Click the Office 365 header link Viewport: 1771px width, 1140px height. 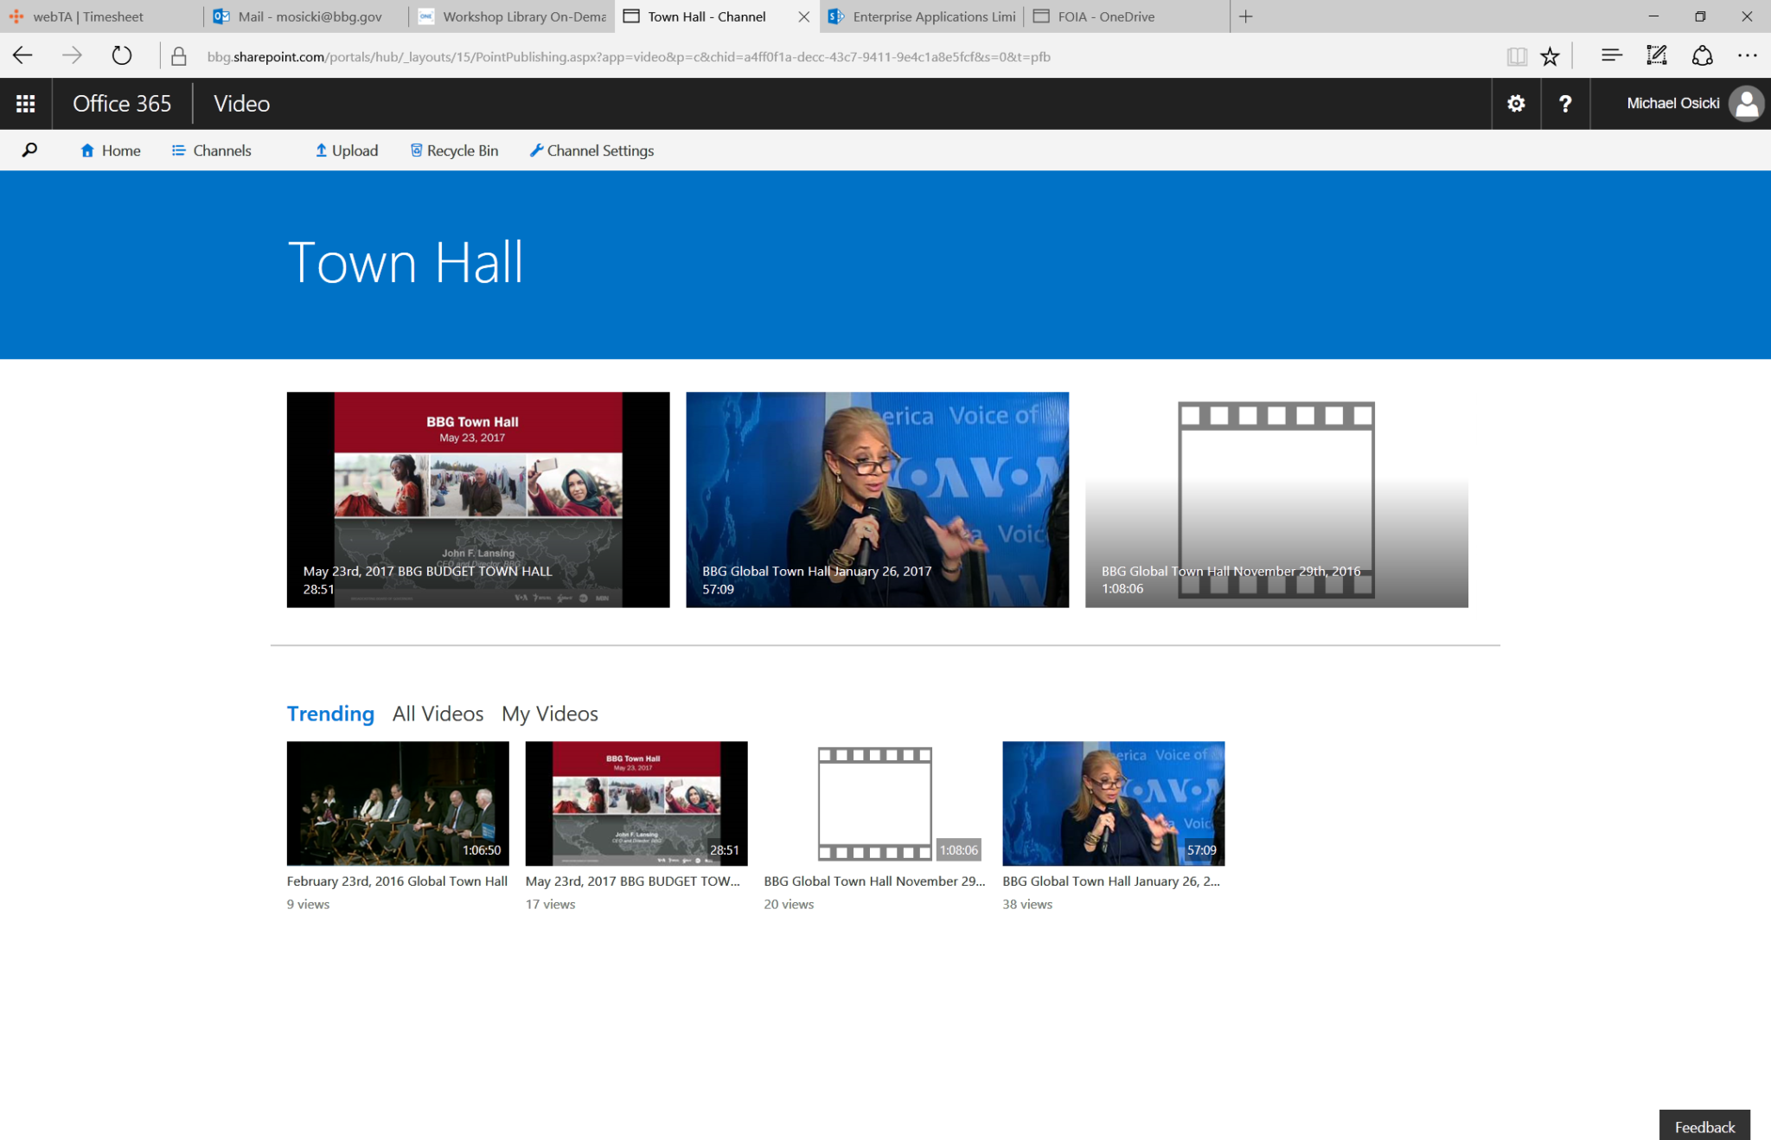tap(122, 104)
